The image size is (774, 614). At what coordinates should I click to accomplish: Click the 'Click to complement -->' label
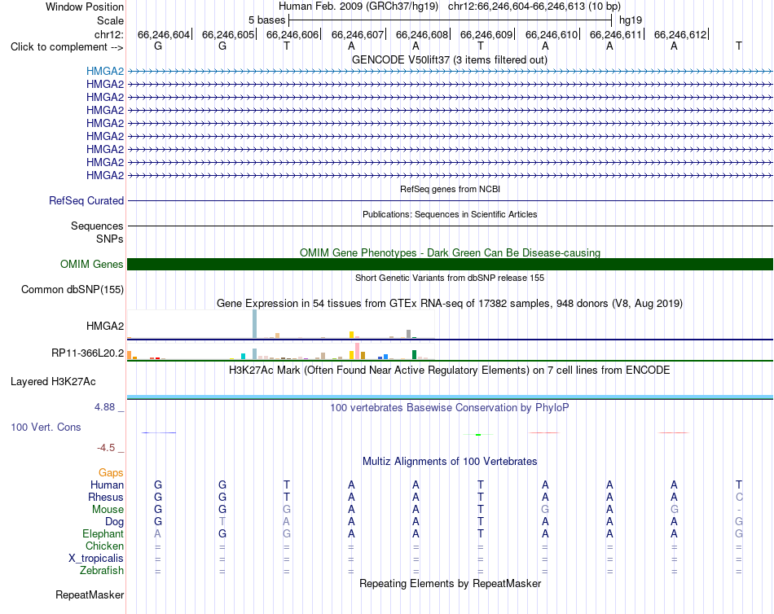[x=67, y=47]
